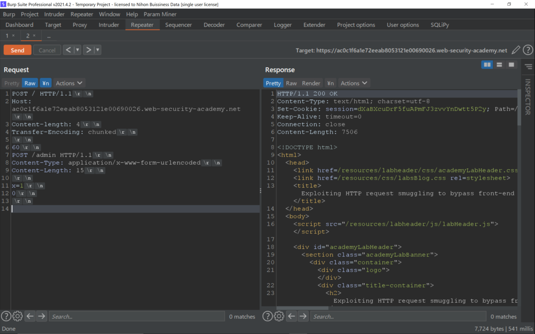535x334 pixels.
Task: Switch to the Target tab
Action: [x=53, y=25]
